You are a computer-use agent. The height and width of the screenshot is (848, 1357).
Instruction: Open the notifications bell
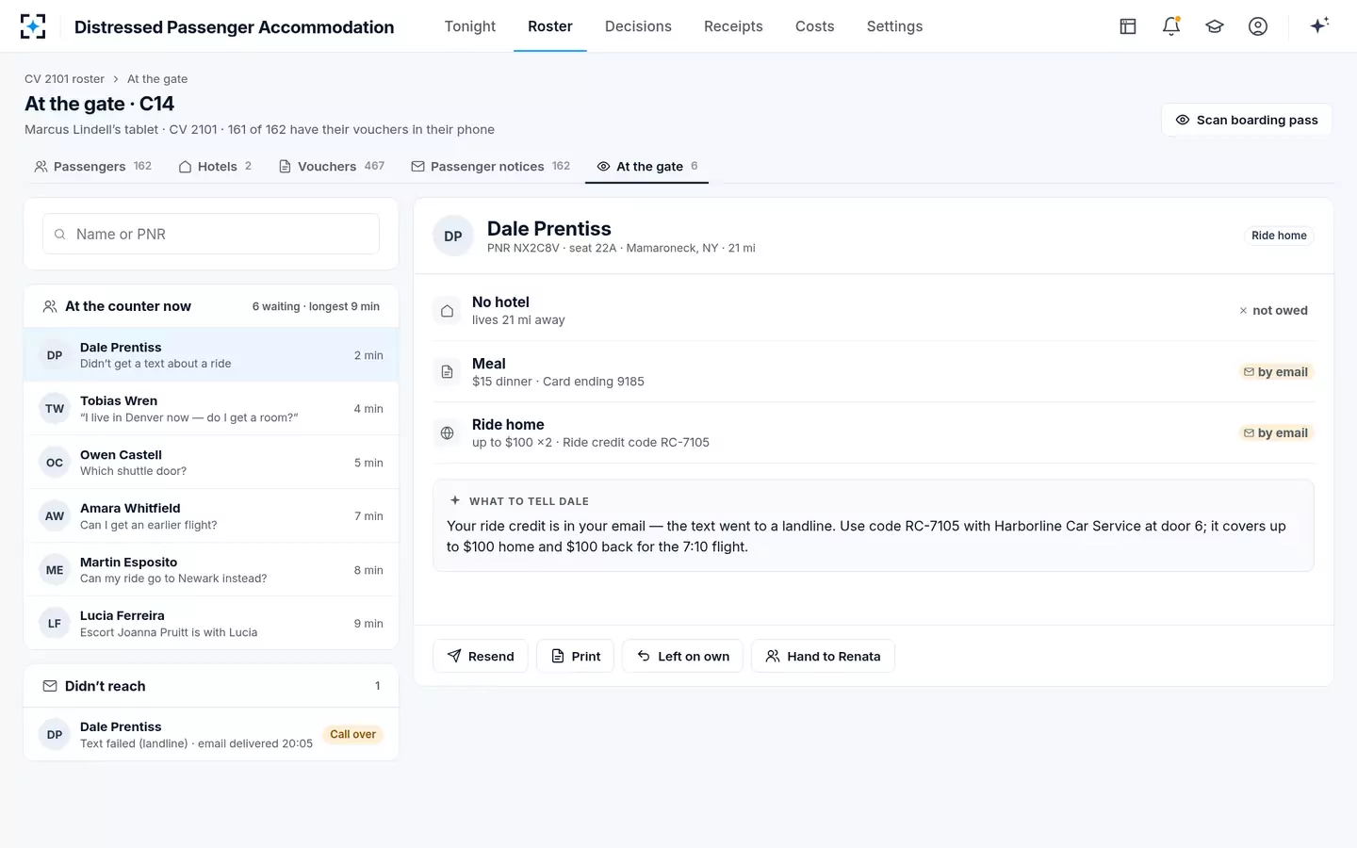[1171, 26]
